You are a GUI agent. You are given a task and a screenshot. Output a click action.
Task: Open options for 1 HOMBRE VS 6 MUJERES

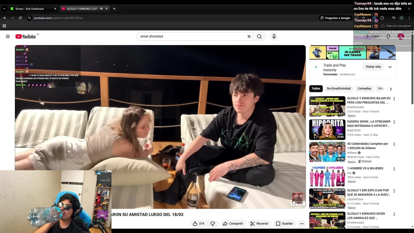point(394,169)
